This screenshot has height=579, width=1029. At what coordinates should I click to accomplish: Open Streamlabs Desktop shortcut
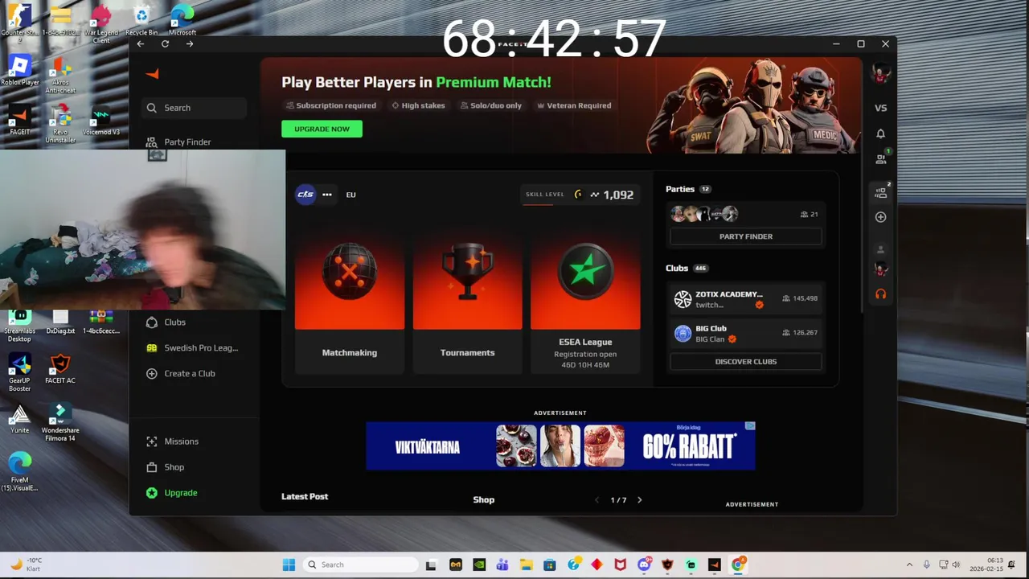pos(19,324)
